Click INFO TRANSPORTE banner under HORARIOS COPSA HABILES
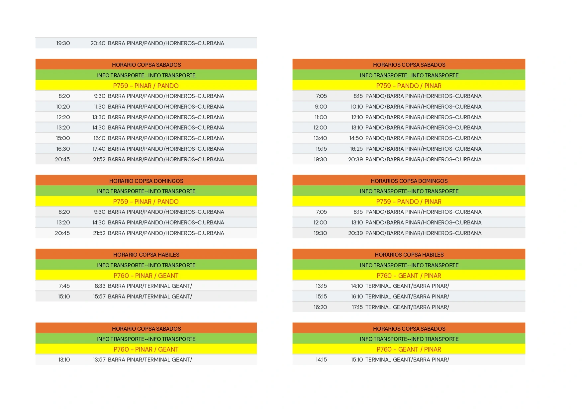Viewport: 583px width, 412px height. pos(409,265)
